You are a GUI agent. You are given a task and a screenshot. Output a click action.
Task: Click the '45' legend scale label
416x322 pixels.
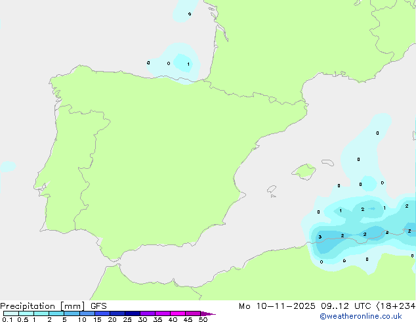point(188,319)
